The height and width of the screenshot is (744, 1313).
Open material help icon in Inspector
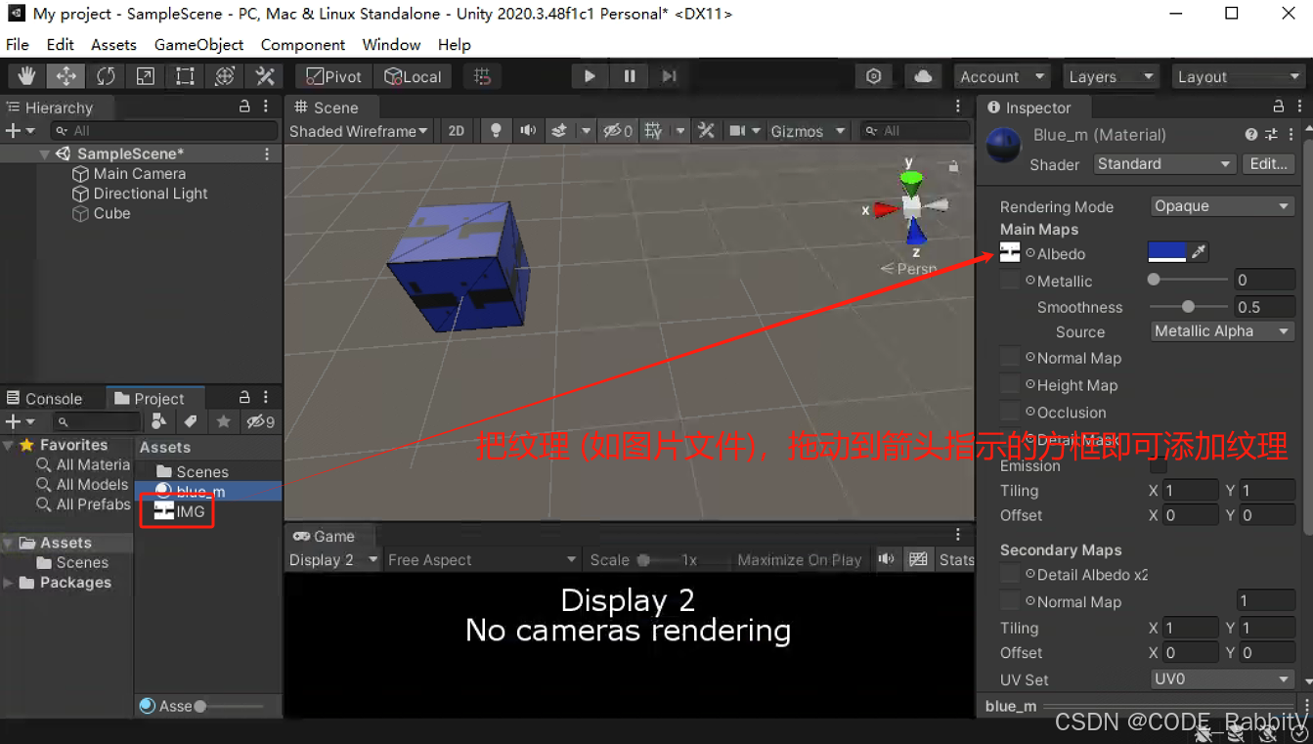[x=1251, y=135]
